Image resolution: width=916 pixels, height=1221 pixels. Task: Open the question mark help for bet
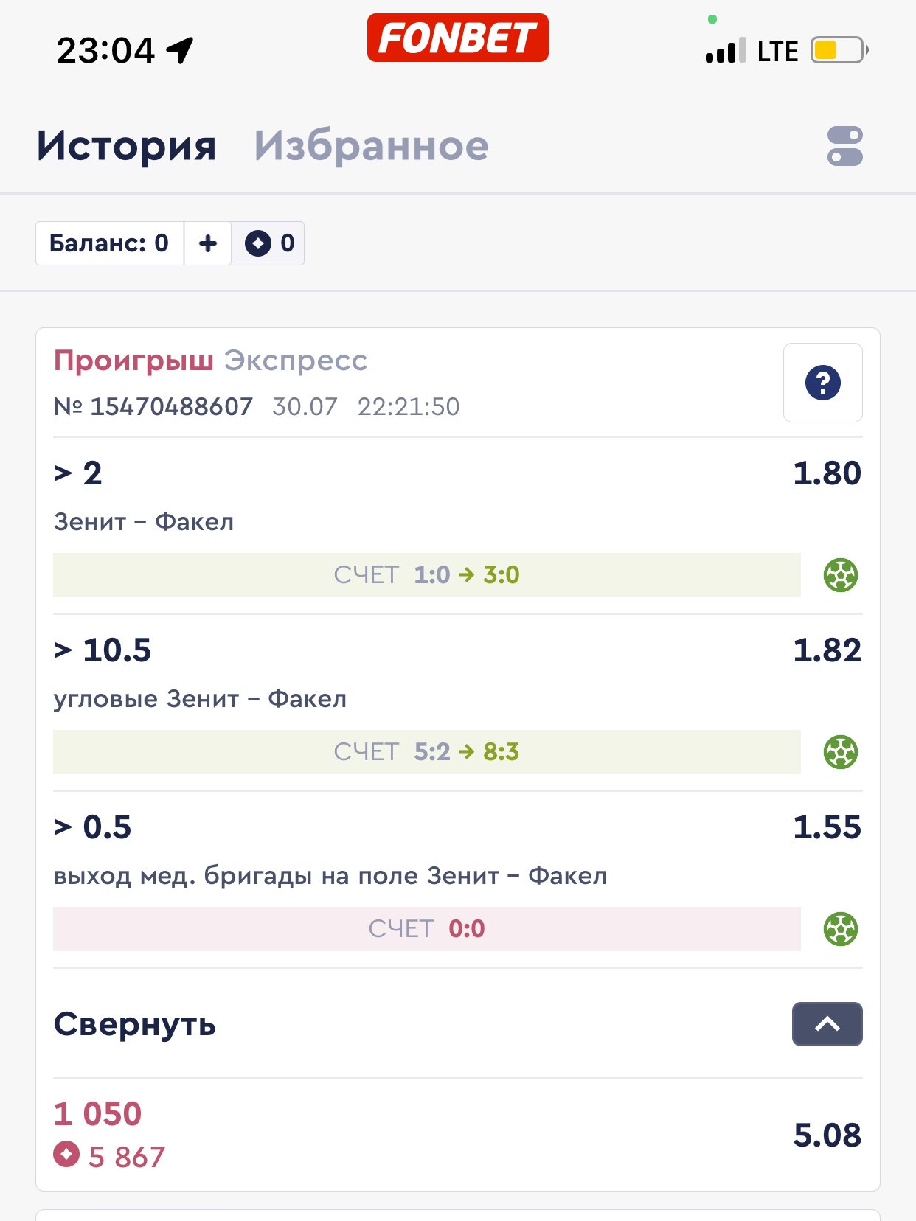pyautogui.click(x=822, y=383)
